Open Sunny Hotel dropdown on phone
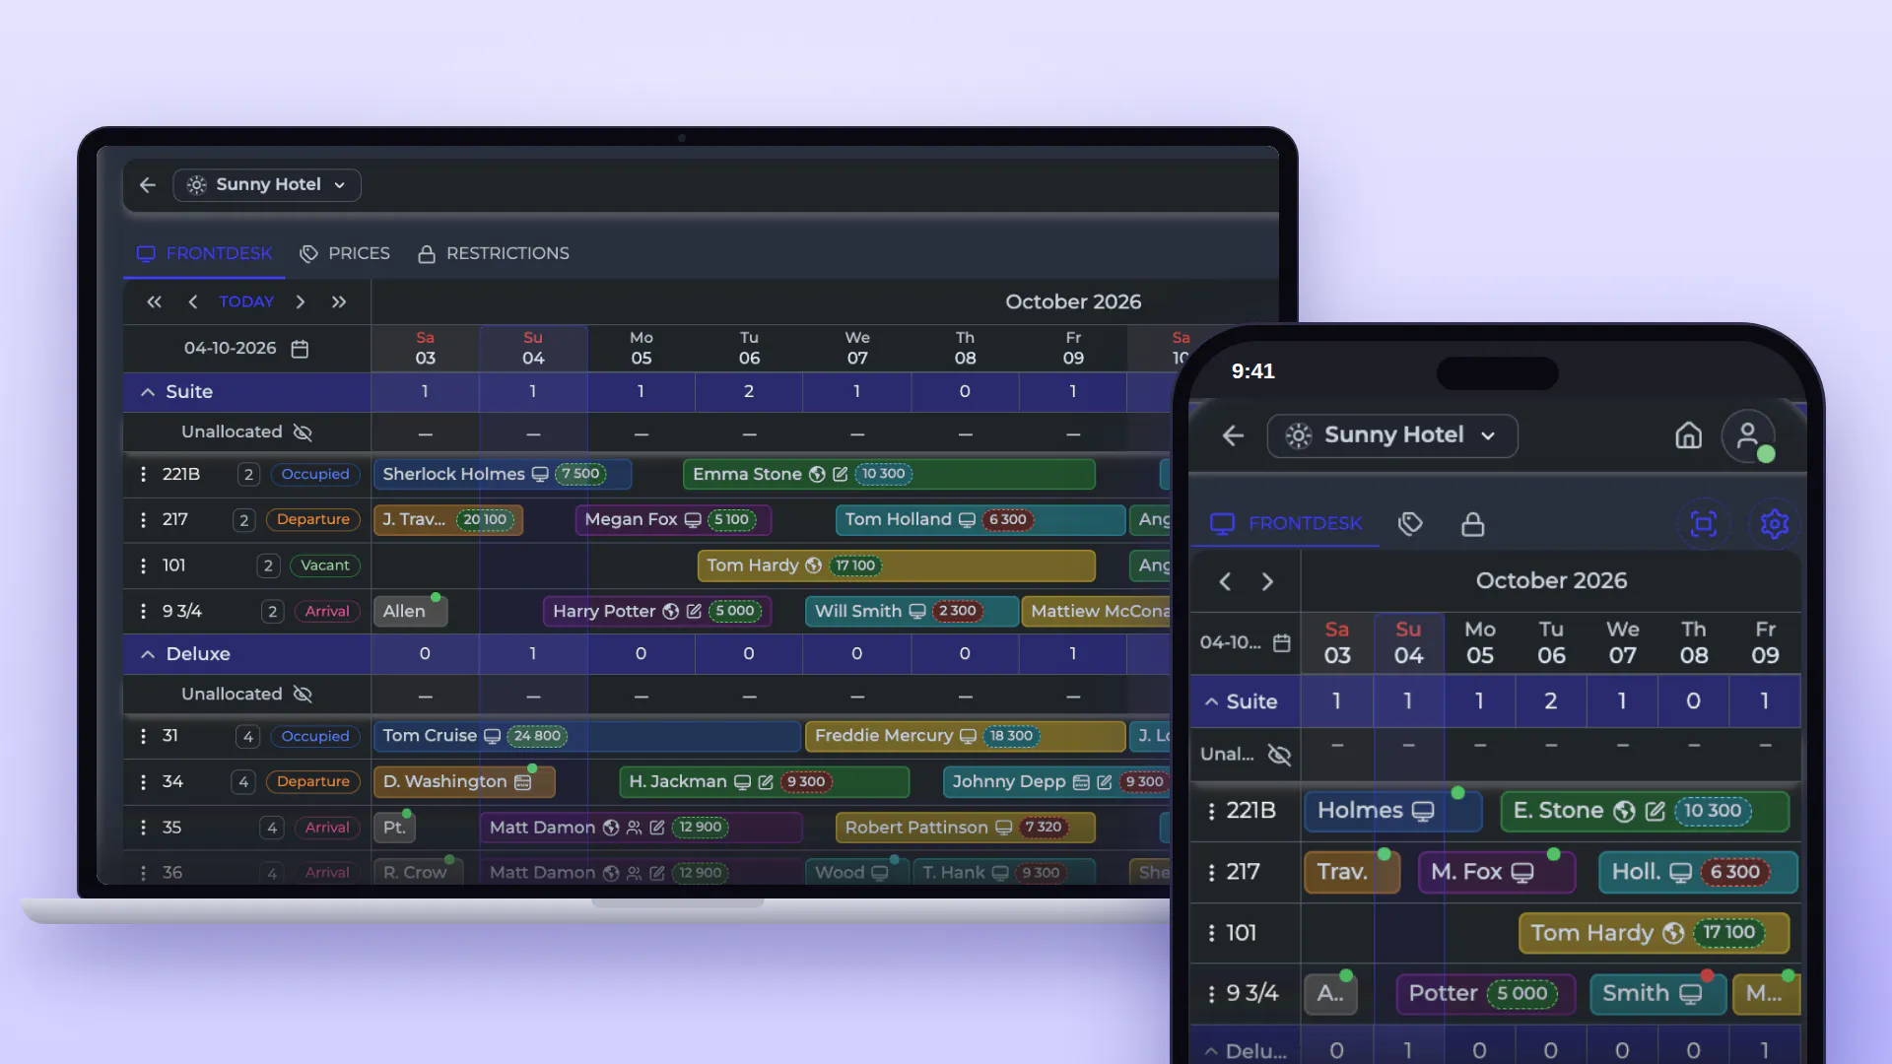This screenshot has width=1892, height=1064. click(x=1392, y=435)
